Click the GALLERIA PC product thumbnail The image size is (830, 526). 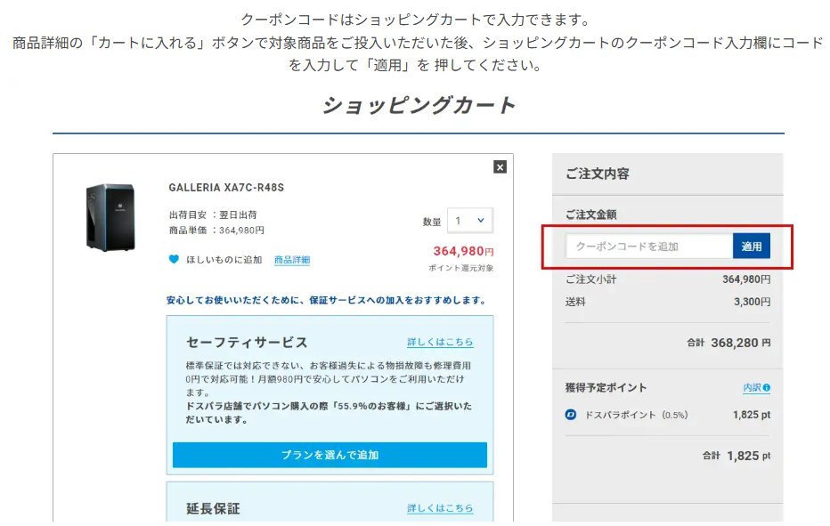110,217
